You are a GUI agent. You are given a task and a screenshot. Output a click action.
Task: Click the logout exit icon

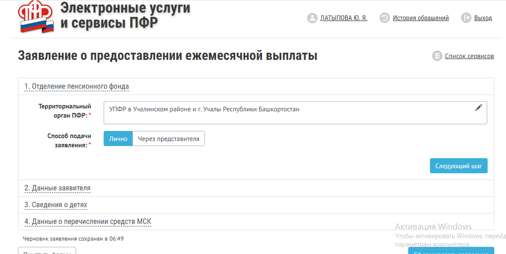(466, 18)
